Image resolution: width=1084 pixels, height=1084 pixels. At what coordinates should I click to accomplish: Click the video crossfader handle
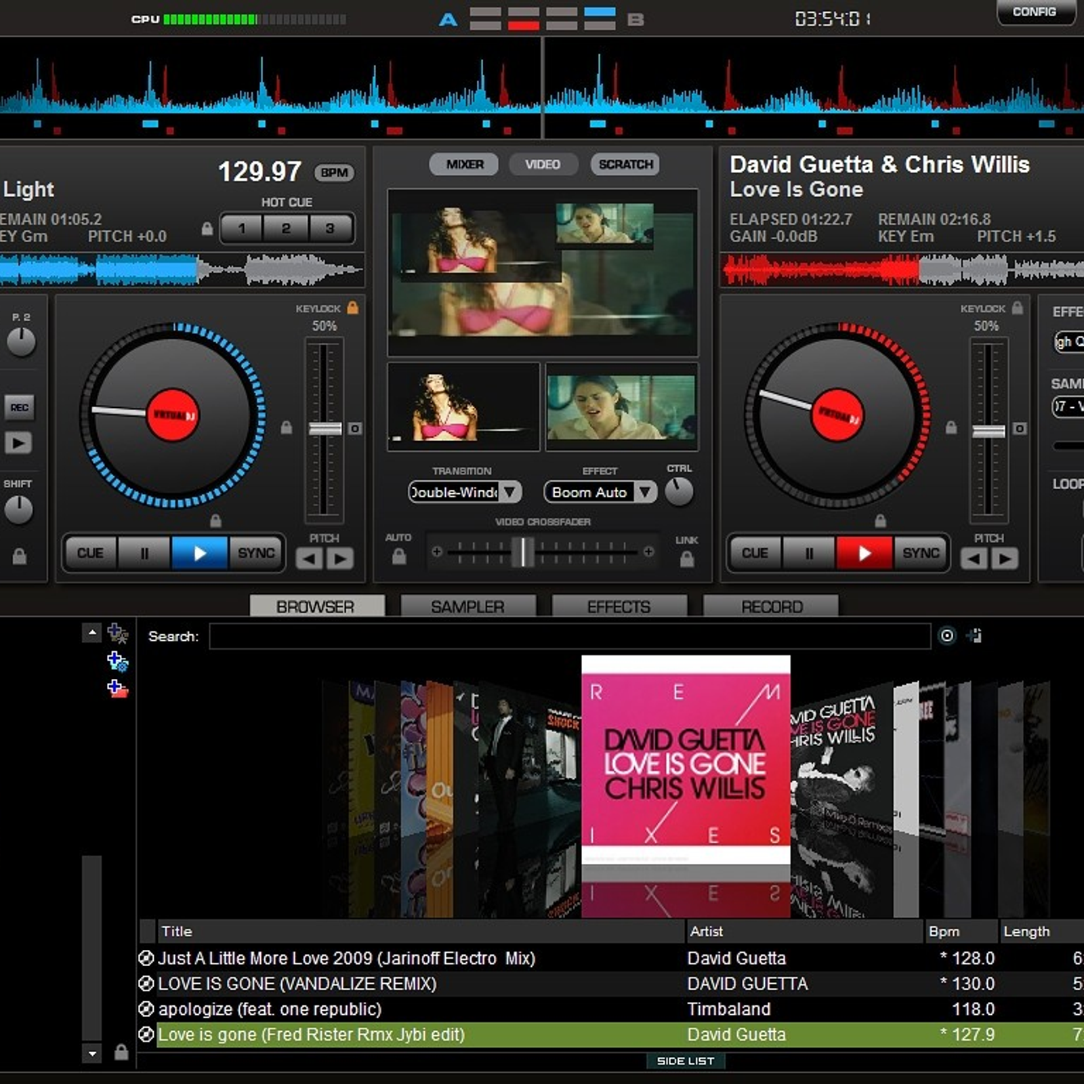click(x=523, y=551)
